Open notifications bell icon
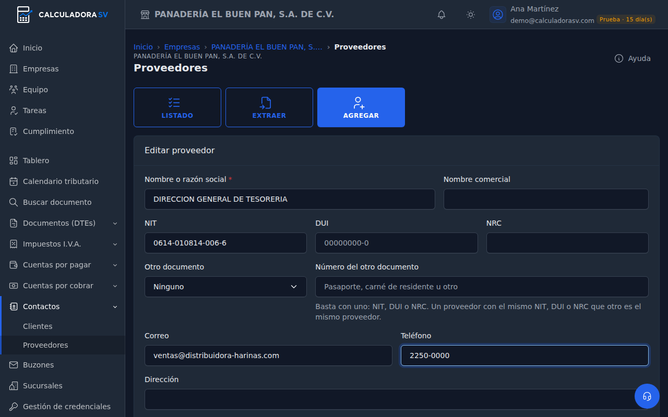Image resolution: width=668 pixels, height=417 pixels. click(x=442, y=15)
